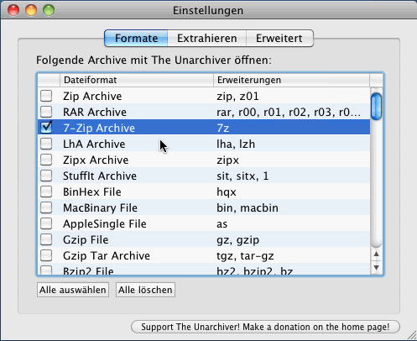Click the yellow minimize window button
Screen dimensions: 417x341
coord(31,10)
